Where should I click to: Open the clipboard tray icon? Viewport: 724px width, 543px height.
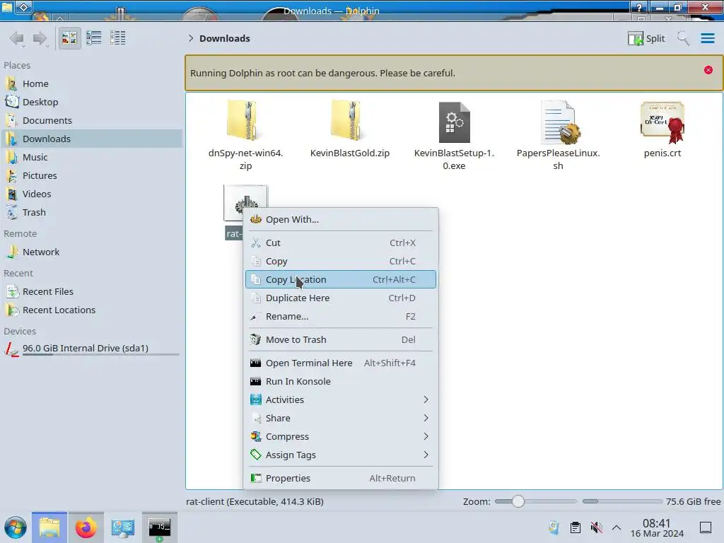tap(576, 527)
